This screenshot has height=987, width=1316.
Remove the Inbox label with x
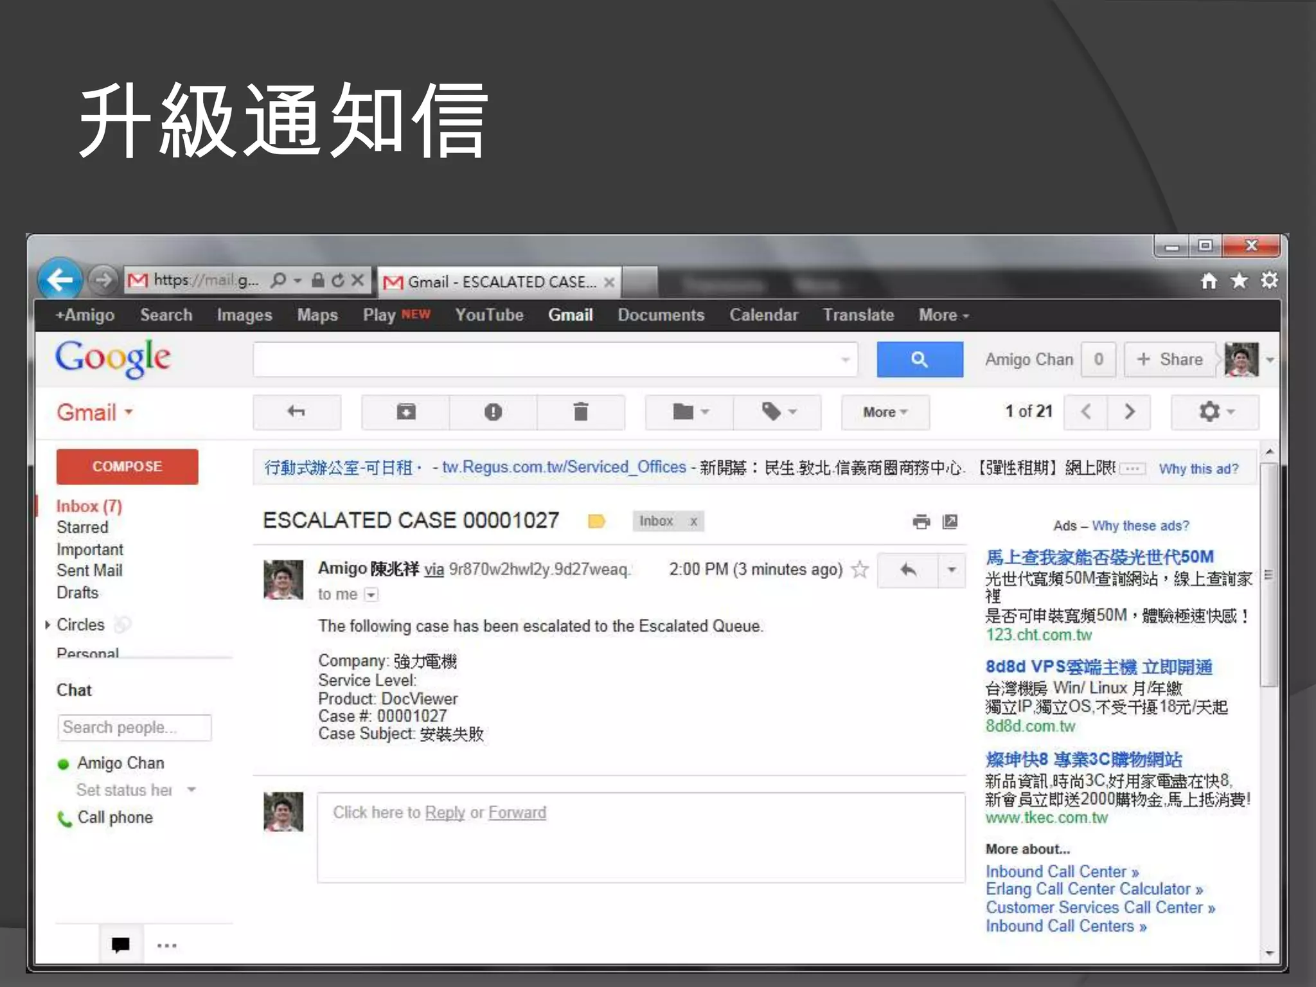tap(693, 521)
